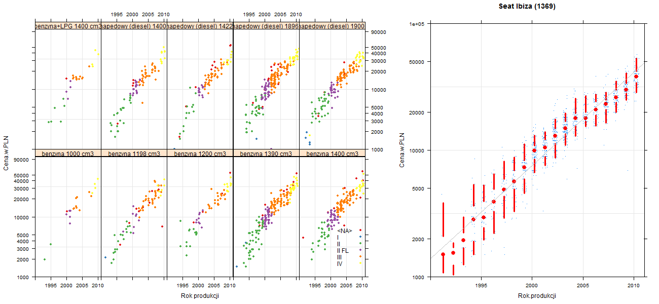Screen dimensions: 659x304
Task: Pick the red legend dot beside '<NA>'
Action: [360, 231]
